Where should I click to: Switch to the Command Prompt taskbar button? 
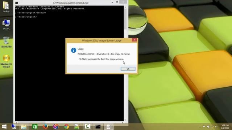point(98,127)
